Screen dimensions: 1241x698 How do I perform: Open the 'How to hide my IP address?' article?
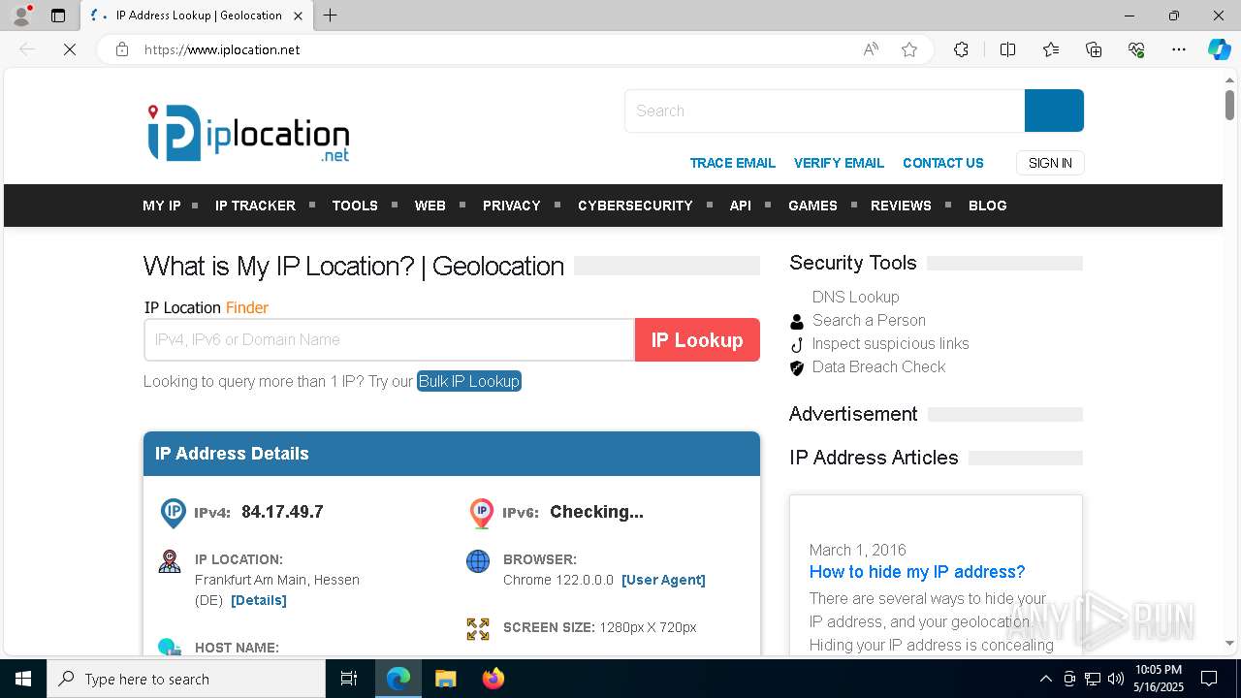click(x=917, y=572)
